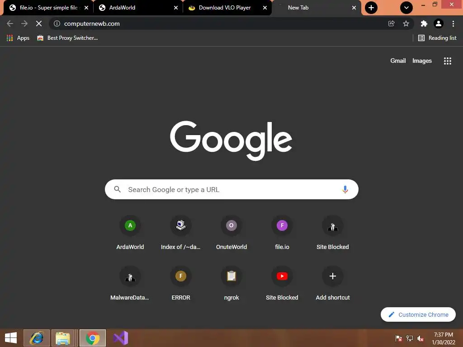Open the Windows Start button
The height and width of the screenshot is (347, 463).
tap(11, 338)
